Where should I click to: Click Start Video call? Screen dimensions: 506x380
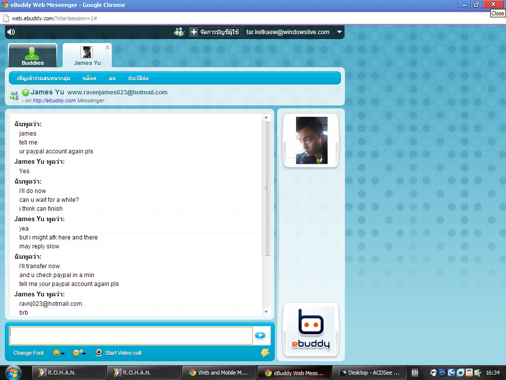[x=123, y=353]
